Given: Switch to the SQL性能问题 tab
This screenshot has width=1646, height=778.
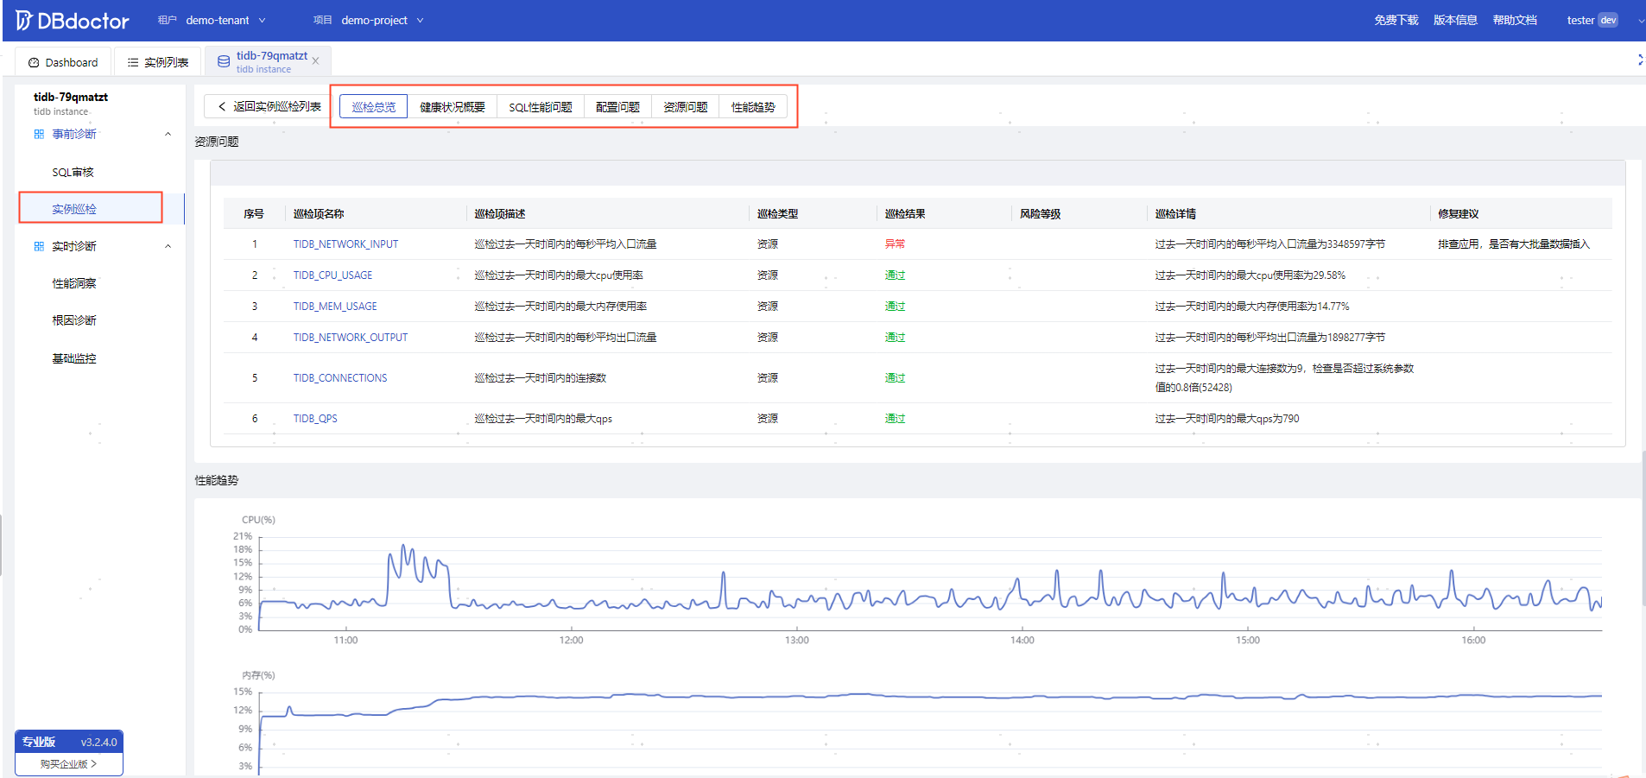Looking at the screenshot, I should [540, 107].
